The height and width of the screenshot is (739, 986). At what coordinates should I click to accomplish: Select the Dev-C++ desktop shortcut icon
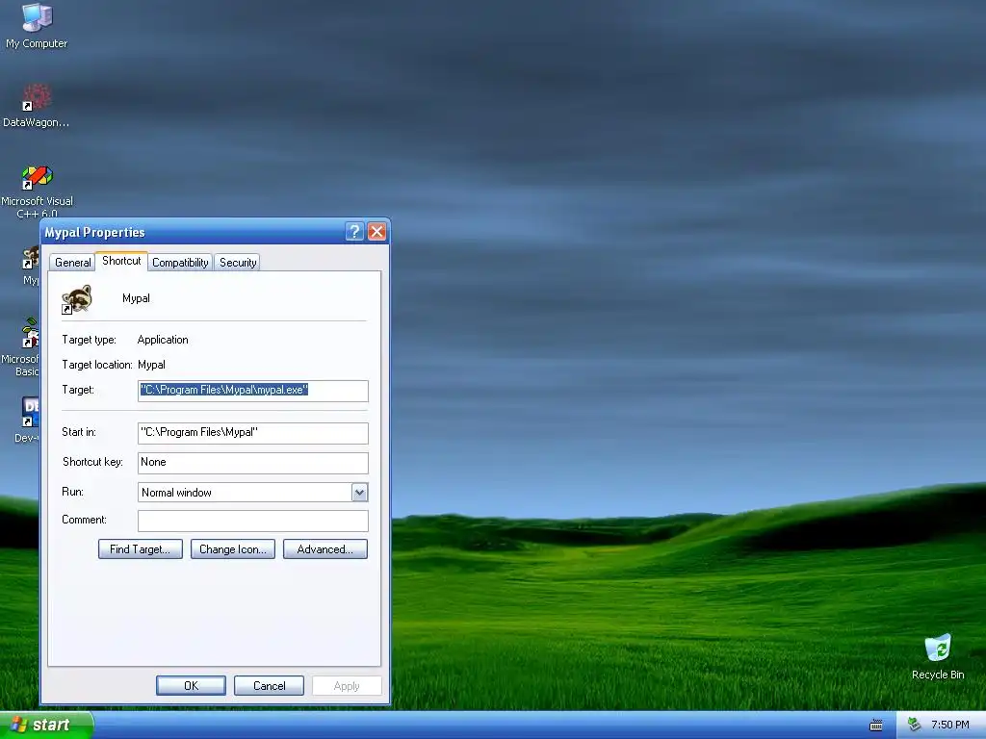coord(30,412)
